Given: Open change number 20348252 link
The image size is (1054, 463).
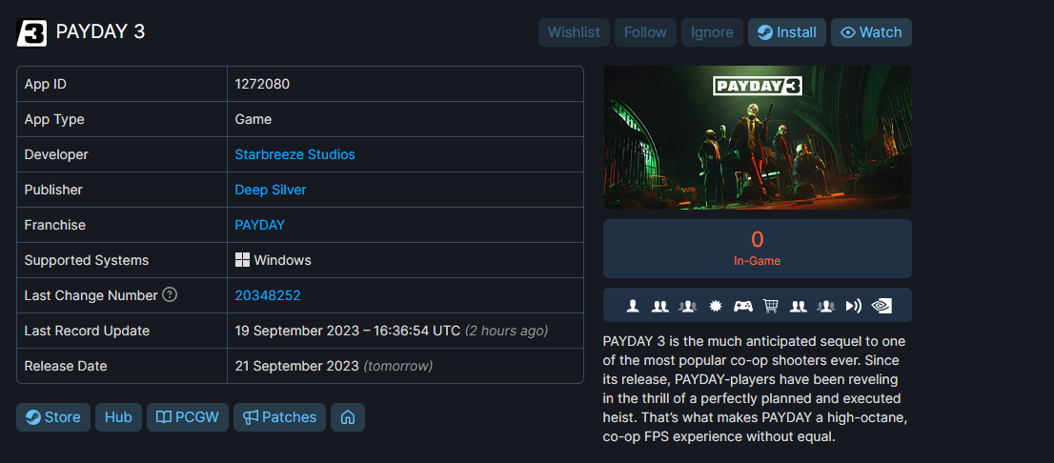Looking at the screenshot, I should (268, 295).
